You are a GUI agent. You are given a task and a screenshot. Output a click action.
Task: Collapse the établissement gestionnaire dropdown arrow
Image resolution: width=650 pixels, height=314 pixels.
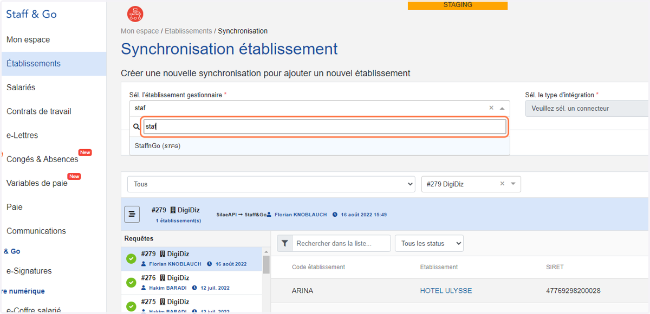point(502,108)
